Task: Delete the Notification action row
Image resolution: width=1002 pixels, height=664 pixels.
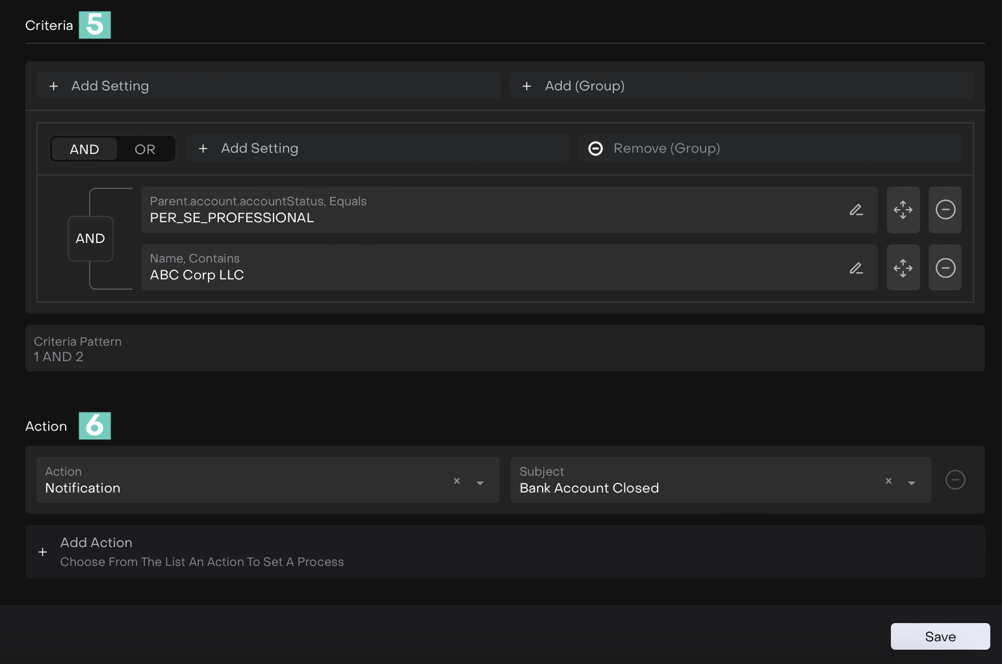Action: pyautogui.click(x=955, y=480)
